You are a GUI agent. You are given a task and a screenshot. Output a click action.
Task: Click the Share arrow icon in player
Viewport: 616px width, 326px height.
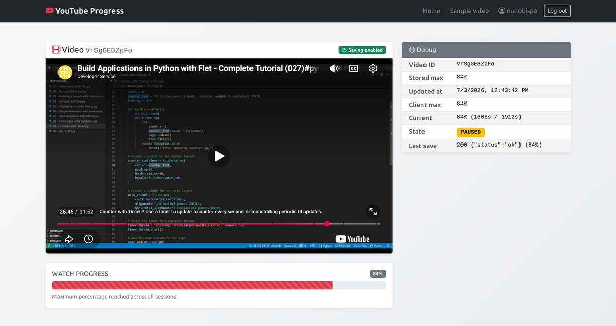coord(69,239)
